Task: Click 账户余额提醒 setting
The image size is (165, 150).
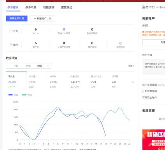Action: [x=149, y=85]
